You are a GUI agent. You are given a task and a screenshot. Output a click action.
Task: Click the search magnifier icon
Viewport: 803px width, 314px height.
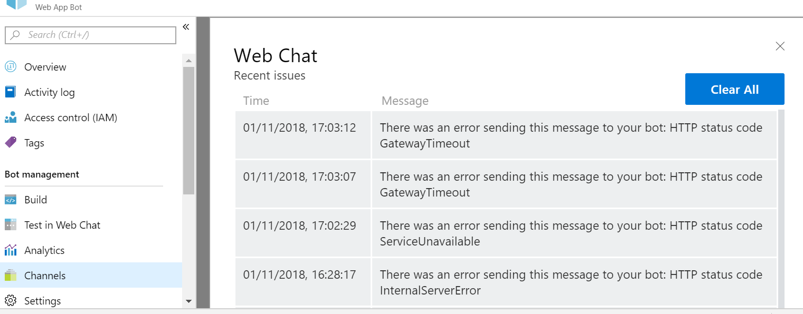click(15, 35)
